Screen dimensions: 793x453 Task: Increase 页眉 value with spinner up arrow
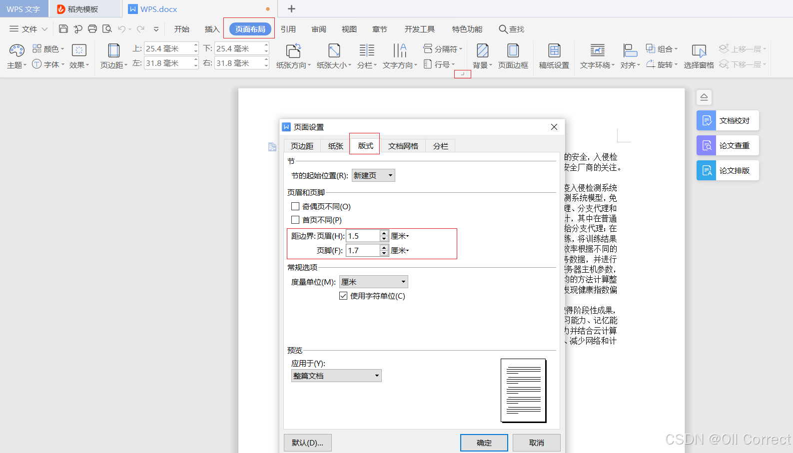click(384, 233)
